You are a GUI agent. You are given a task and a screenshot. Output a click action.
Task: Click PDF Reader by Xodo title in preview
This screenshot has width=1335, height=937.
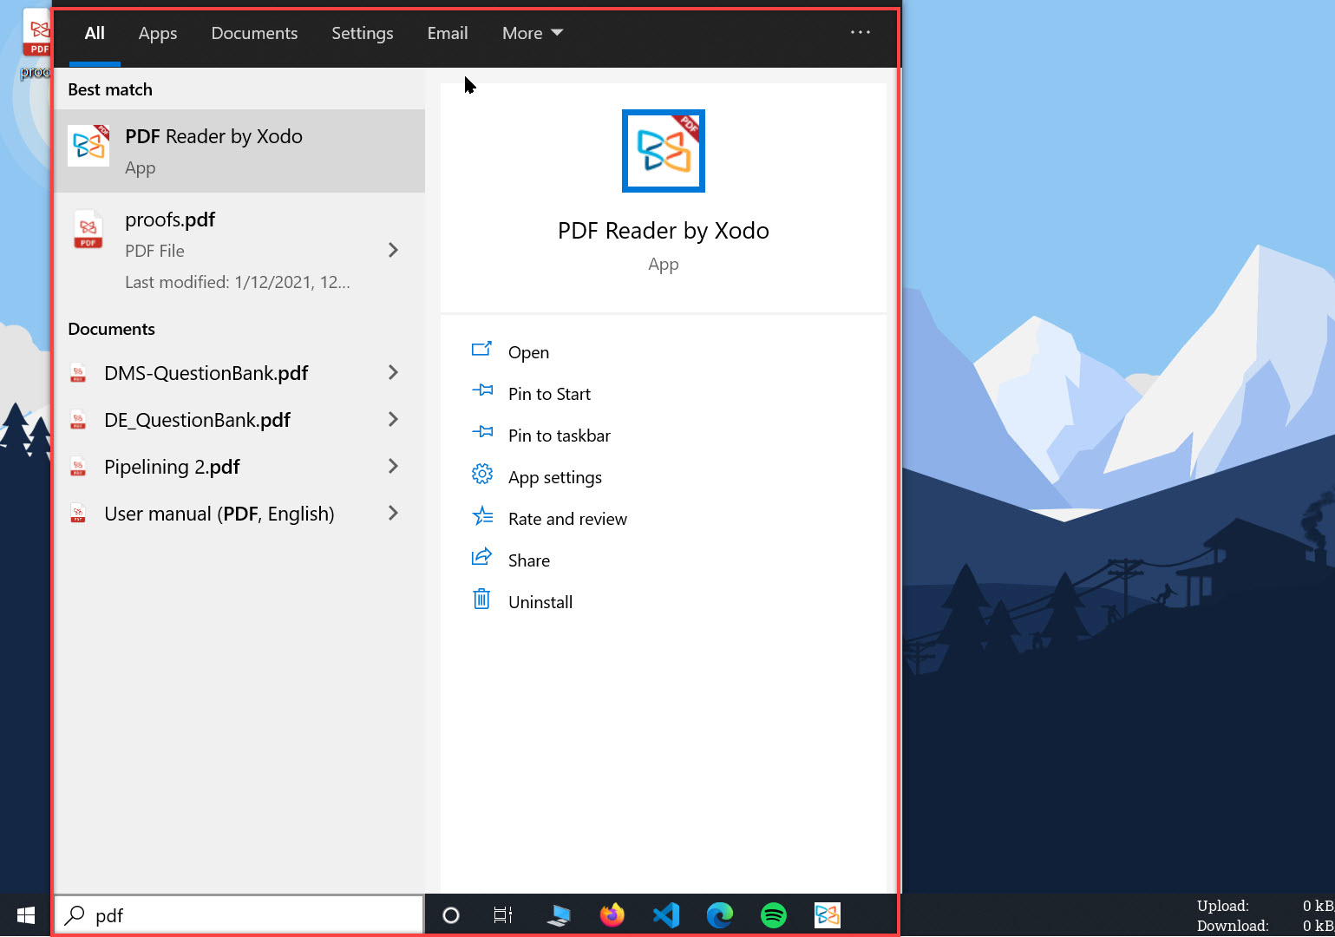(x=664, y=231)
